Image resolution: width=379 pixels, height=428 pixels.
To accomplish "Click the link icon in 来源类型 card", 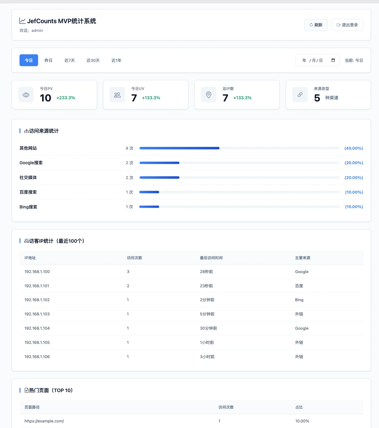I will 300,95.
